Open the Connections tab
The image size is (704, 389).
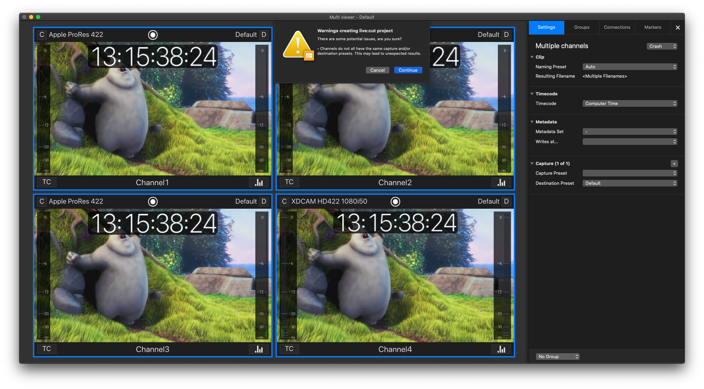[x=617, y=27]
